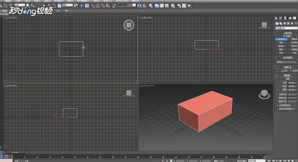Open Select by Name tool
The height and width of the screenshot is (162, 298).
pos(33,6)
